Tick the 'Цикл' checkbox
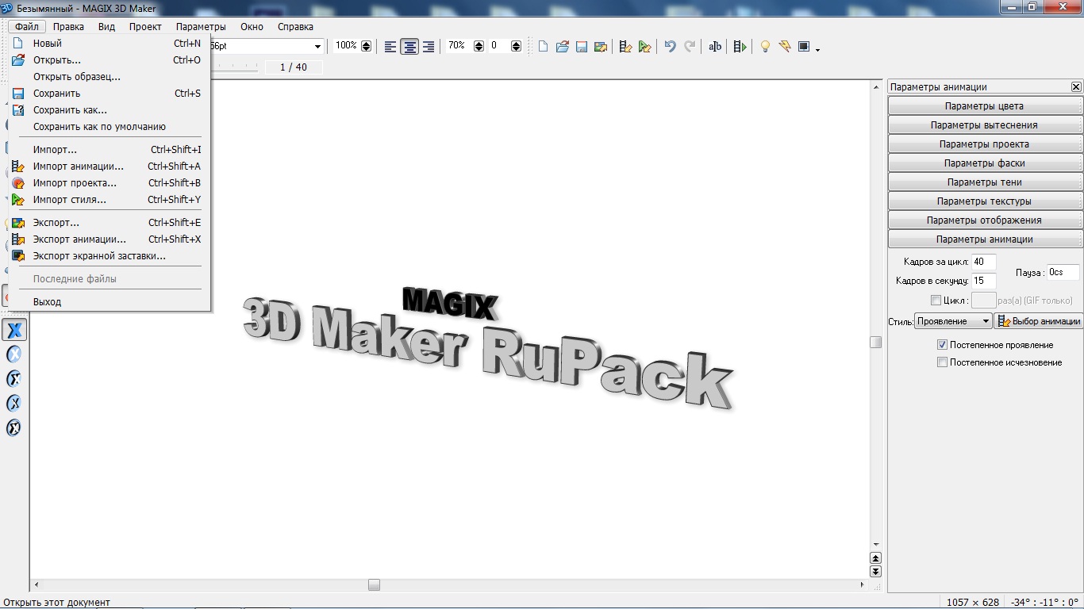This screenshot has height=609, width=1084. [936, 301]
